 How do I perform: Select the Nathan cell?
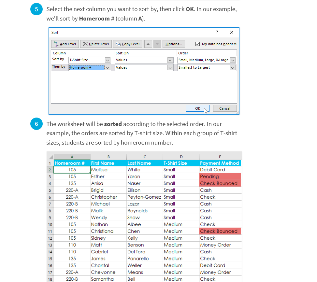[108, 224]
